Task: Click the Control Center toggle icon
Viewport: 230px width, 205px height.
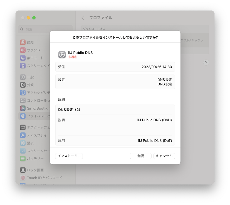Action: (x=23, y=100)
